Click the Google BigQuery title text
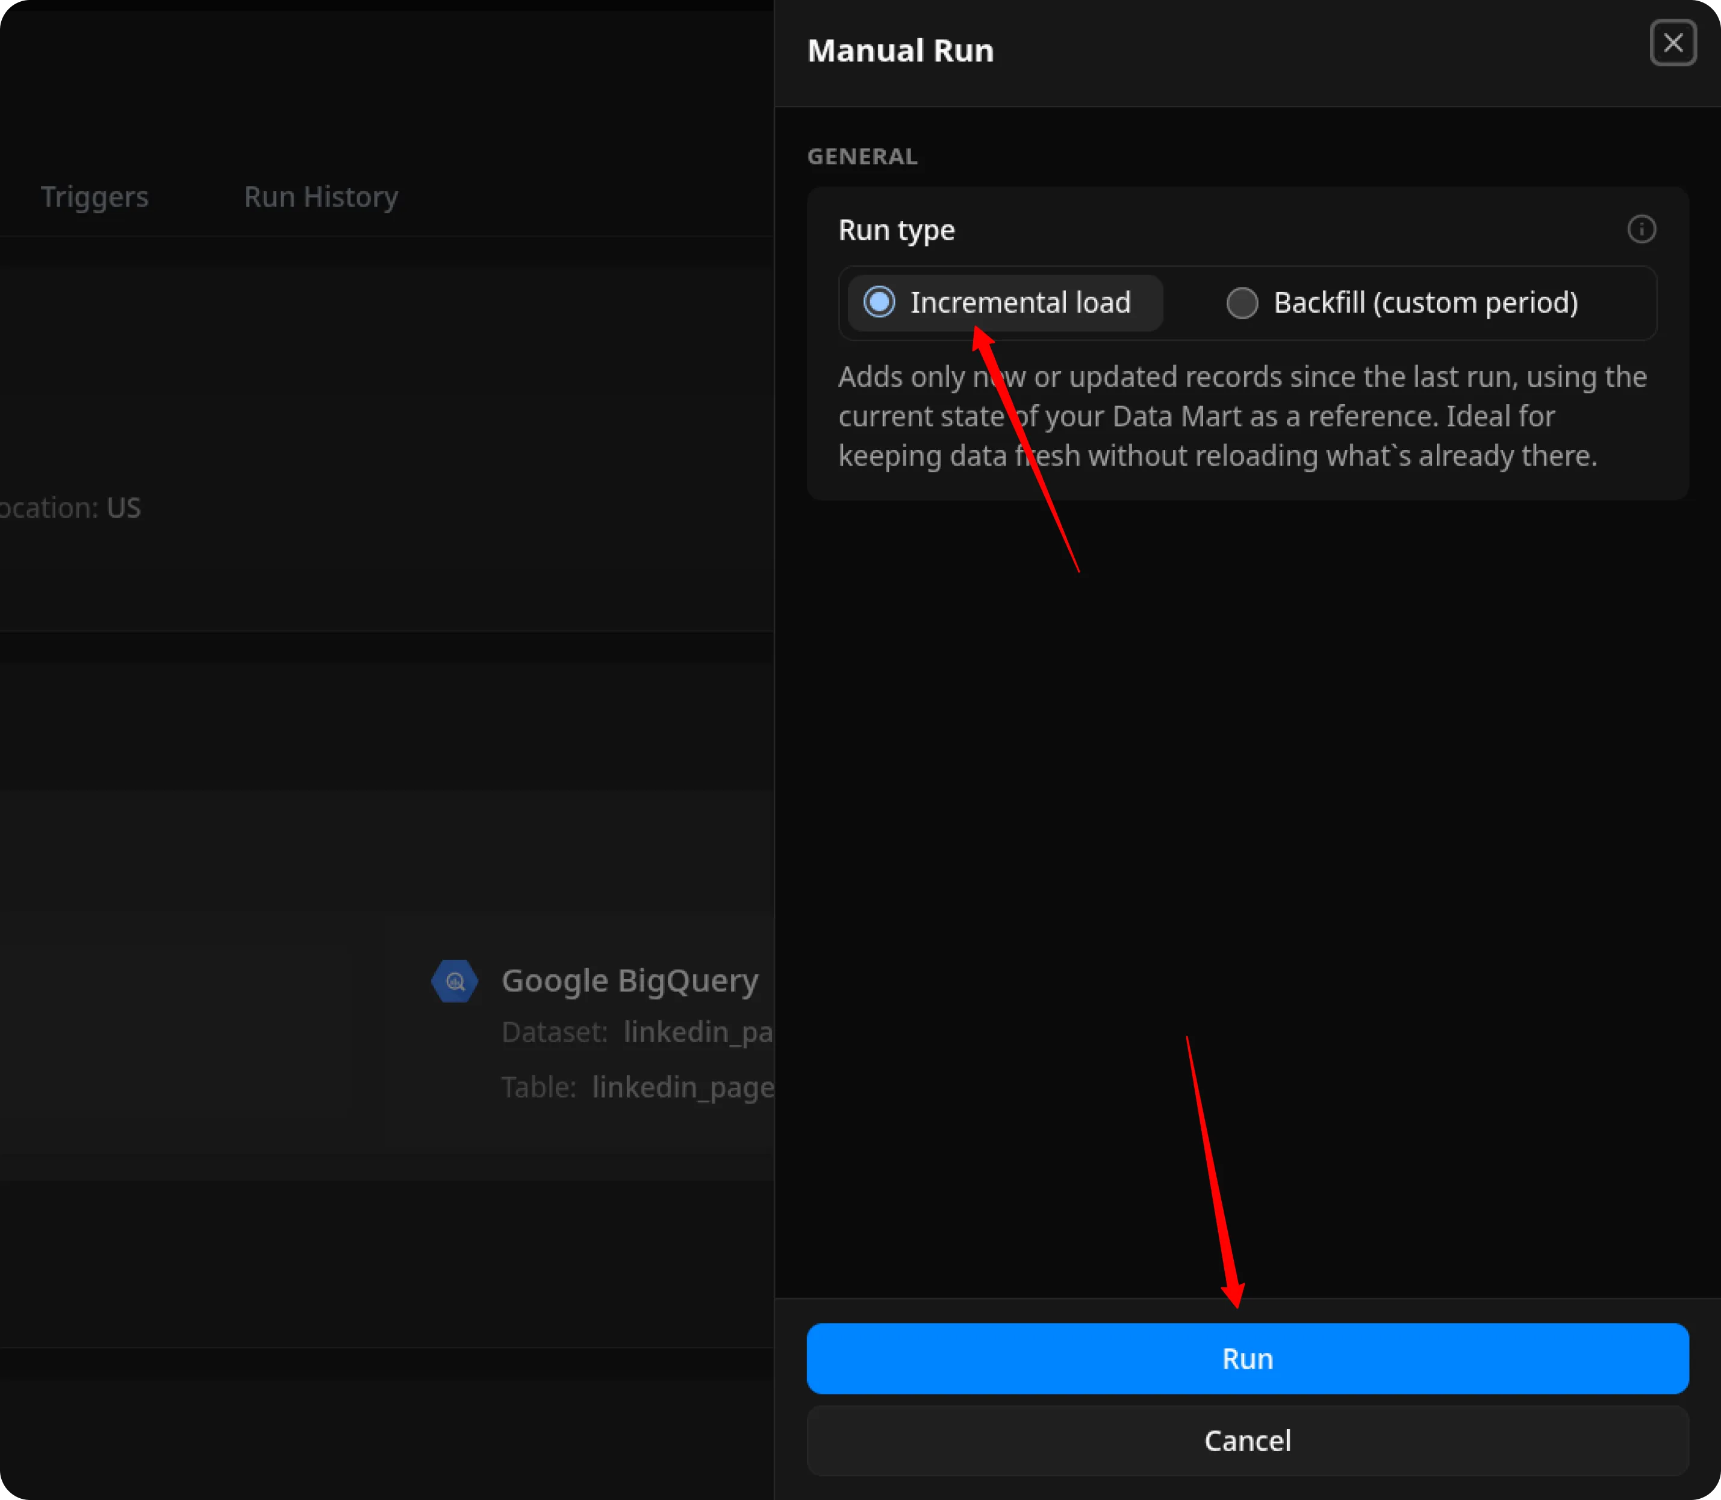This screenshot has height=1500, width=1721. [x=629, y=980]
